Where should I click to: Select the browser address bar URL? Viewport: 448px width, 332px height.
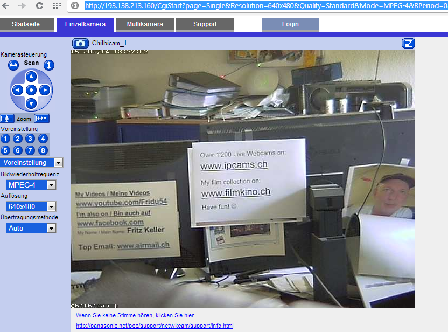pos(265,6)
